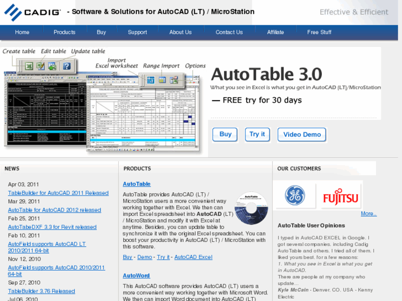The width and height of the screenshot is (402, 301).
Task: Click the blue question mark help icon
Action: (x=67, y=66)
